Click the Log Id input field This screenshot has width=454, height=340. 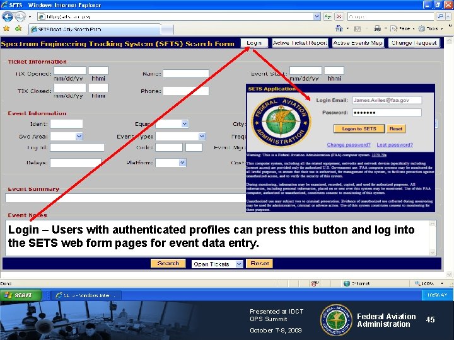point(77,147)
